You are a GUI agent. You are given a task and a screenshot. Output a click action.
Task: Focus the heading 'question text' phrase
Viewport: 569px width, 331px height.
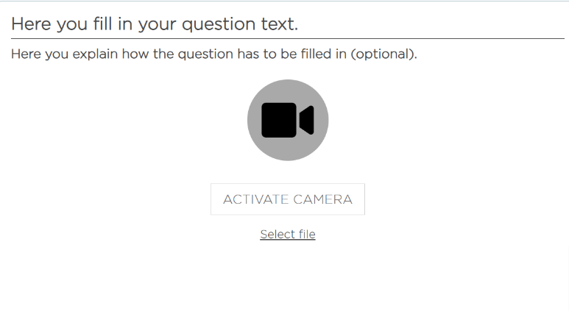[x=240, y=25]
